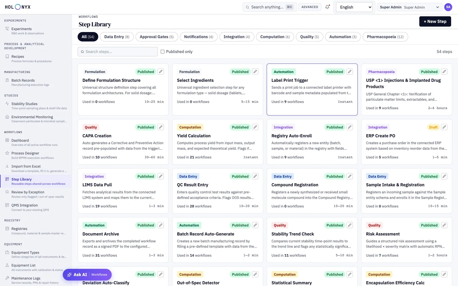Open Equipment Types in the sidebar
458x286 pixels.
(36, 254)
